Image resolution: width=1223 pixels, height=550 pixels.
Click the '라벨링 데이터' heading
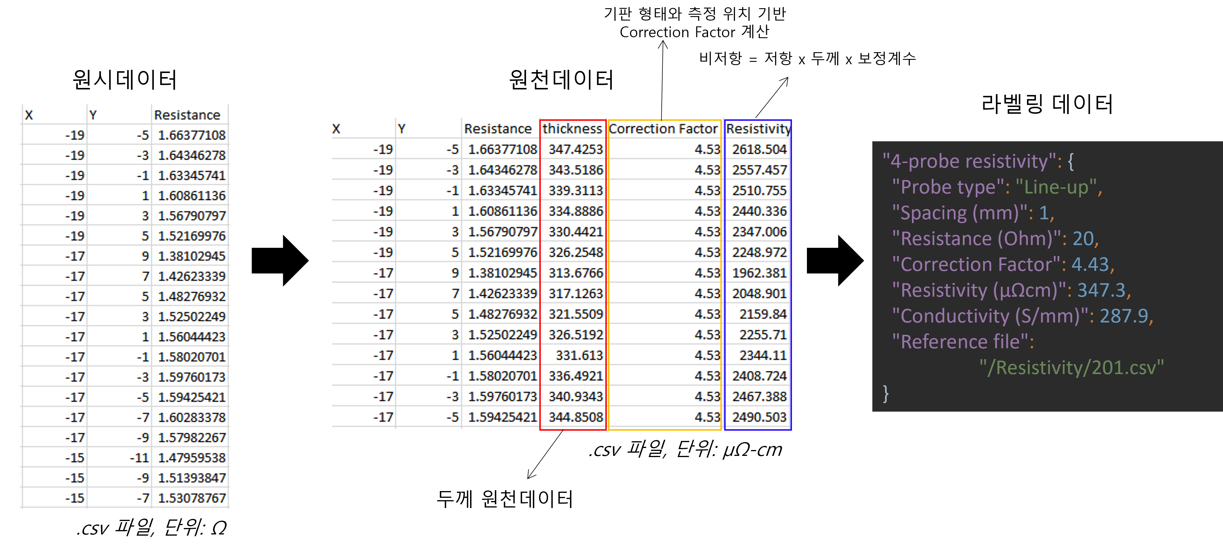pos(1047,104)
